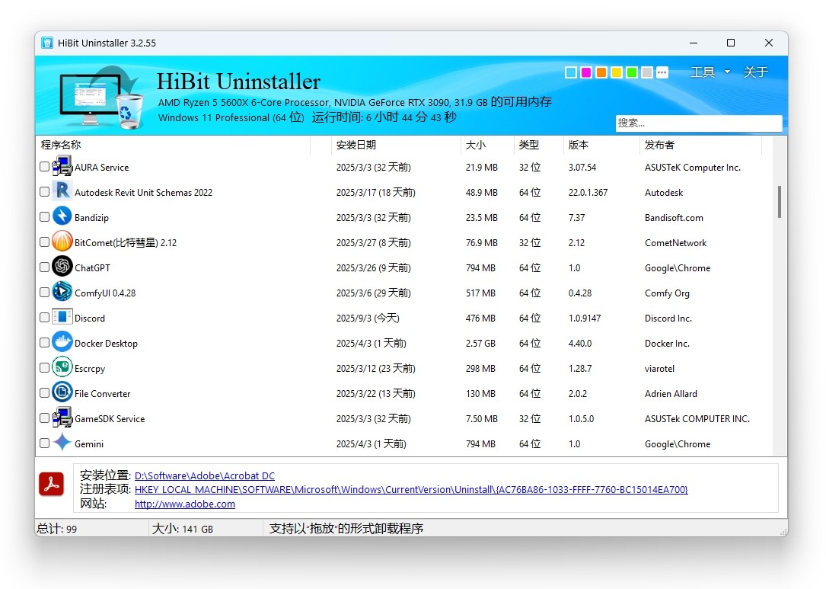Click the Discord program icon
826x589 pixels.
tap(62, 317)
